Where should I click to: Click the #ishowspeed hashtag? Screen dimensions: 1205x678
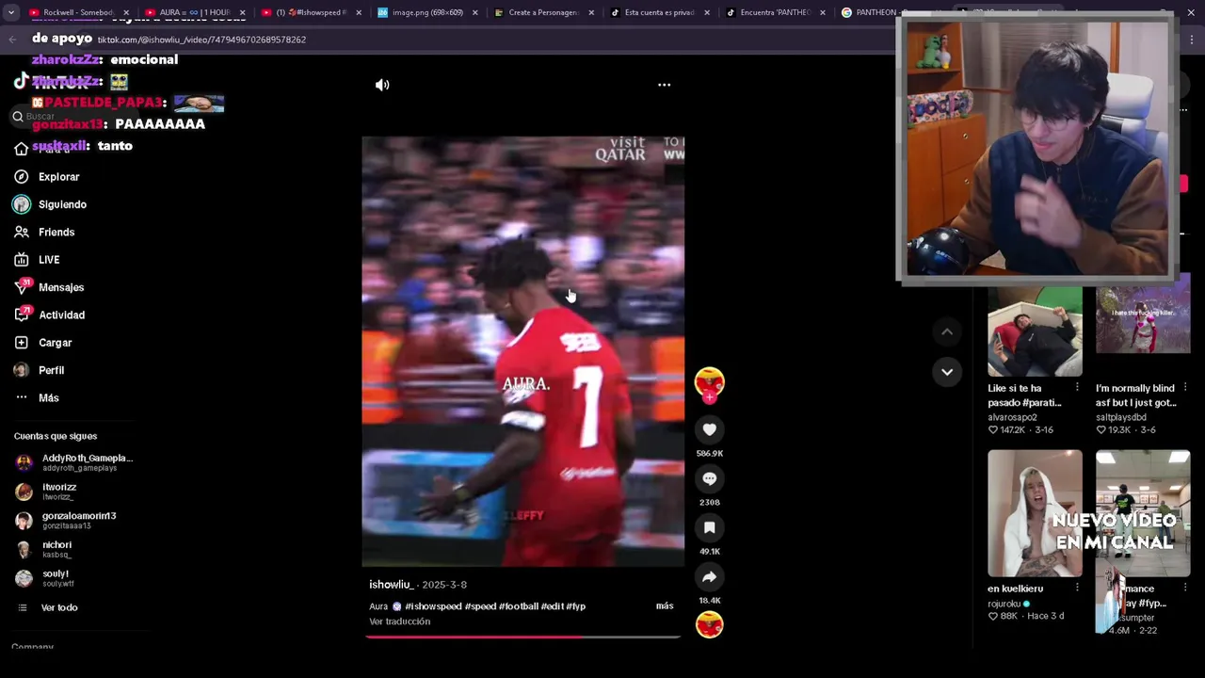(433, 606)
